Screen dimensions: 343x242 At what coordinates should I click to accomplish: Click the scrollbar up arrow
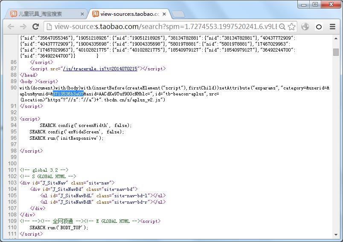point(336,38)
